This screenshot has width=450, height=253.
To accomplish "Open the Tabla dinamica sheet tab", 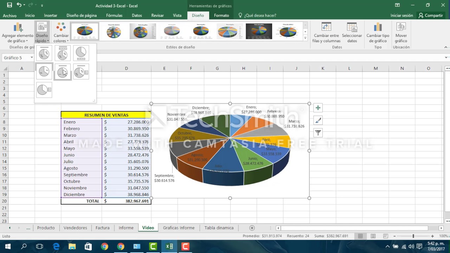I will coord(219,228).
